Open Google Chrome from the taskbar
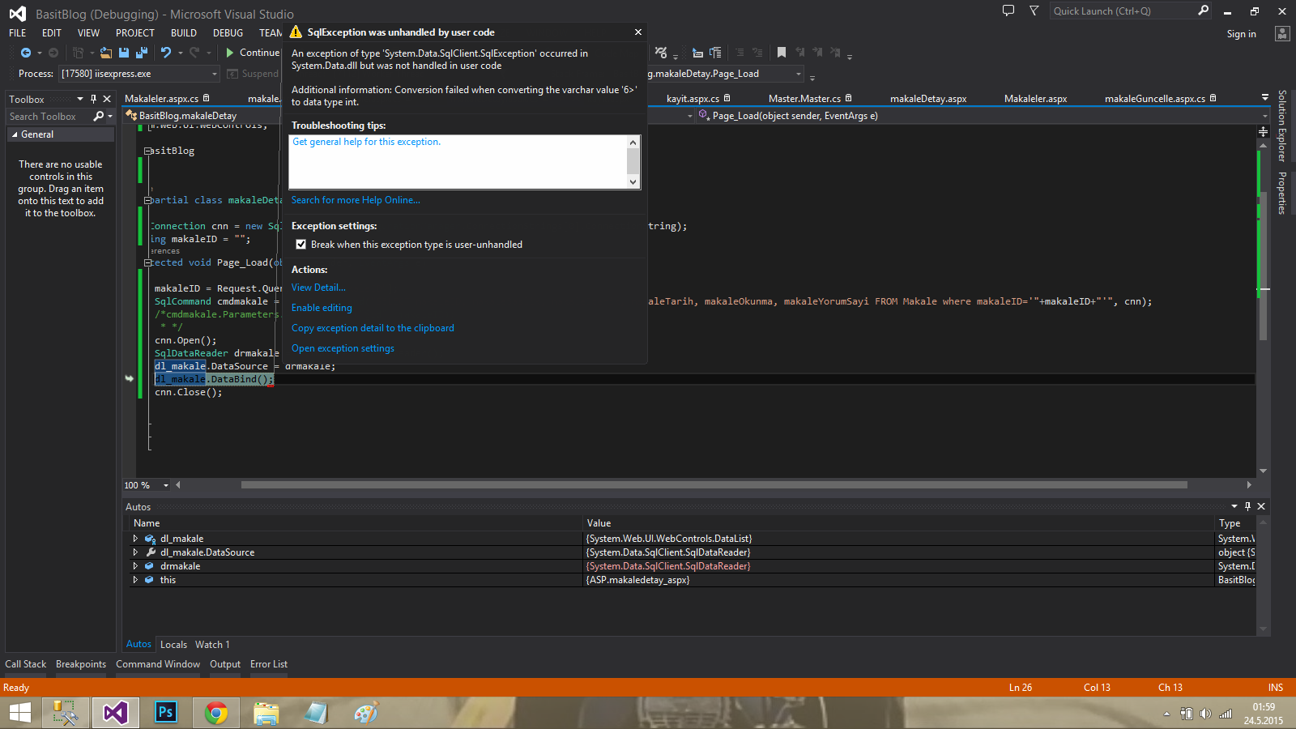The width and height of the screenshot is (1296, 729). (x=215, y=713)
